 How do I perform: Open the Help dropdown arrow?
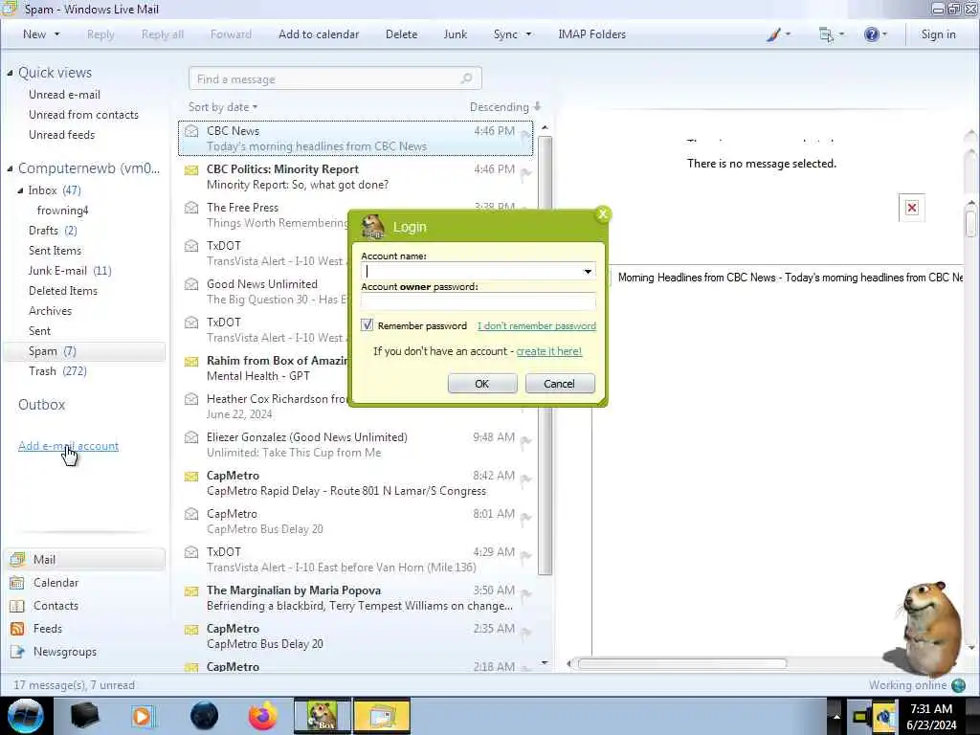coord(884,34)
